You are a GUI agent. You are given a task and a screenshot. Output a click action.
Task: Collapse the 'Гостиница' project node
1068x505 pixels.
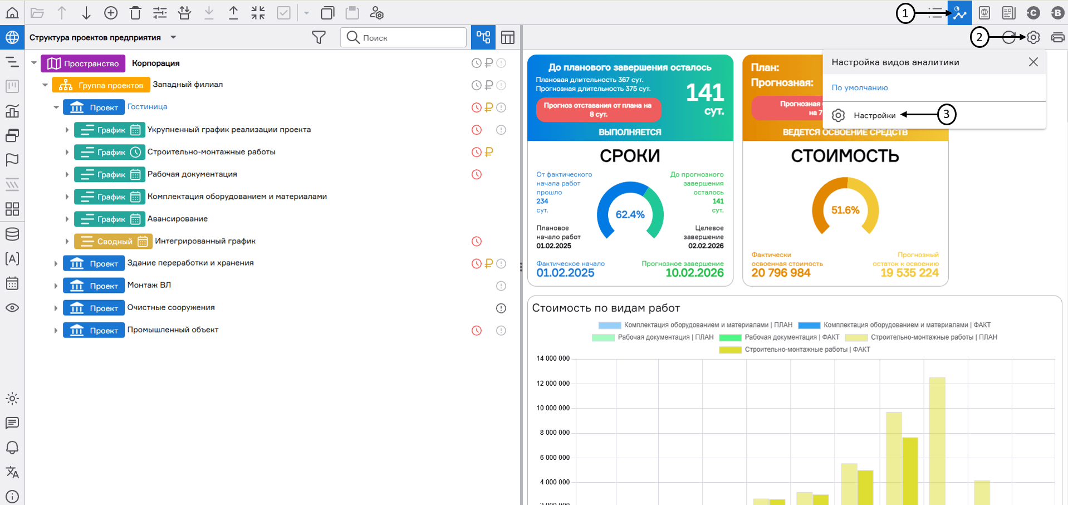pos(56,107)
